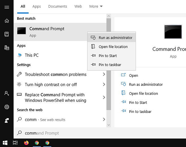This screenshot has width=186, height=147.
Task: Expand arrow beside Troubleshoot common problems
Action: 104,74
